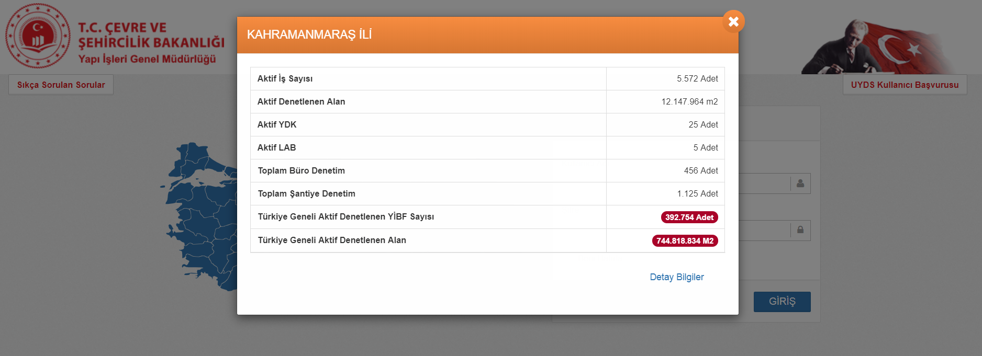
Task: Click the ministry emblem logo
Action: pyautogui.click(x=38, y=36)
